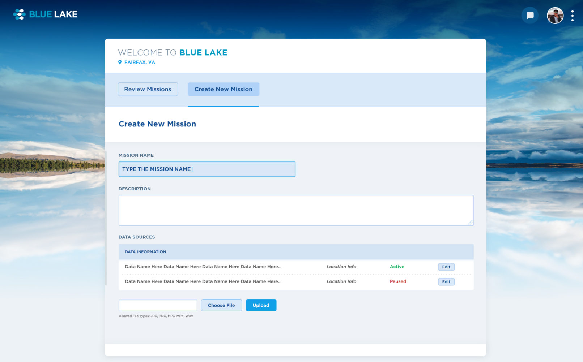
Task: Switch to the Review Missions tab
Action: click(x=148, y=89)
